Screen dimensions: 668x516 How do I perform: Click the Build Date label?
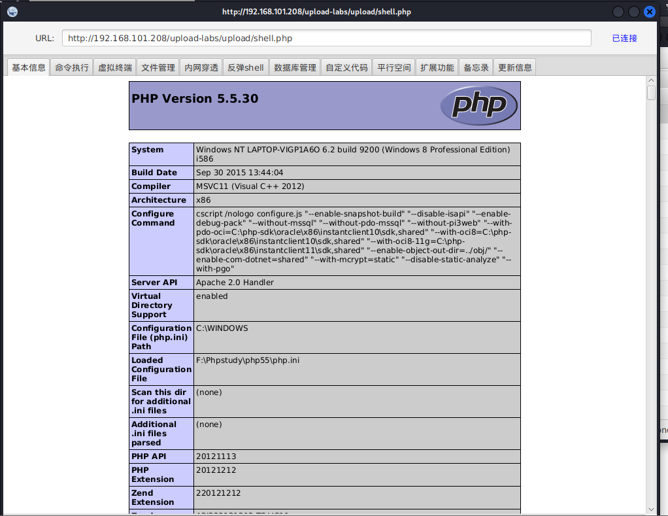tap(154, 173)
